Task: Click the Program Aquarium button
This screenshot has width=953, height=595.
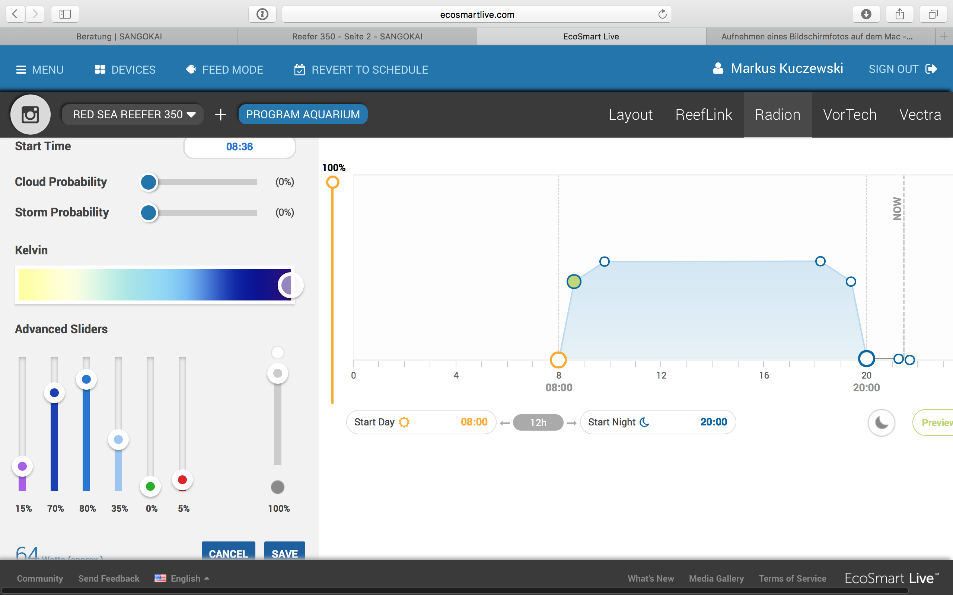Action: pos(303,115)
